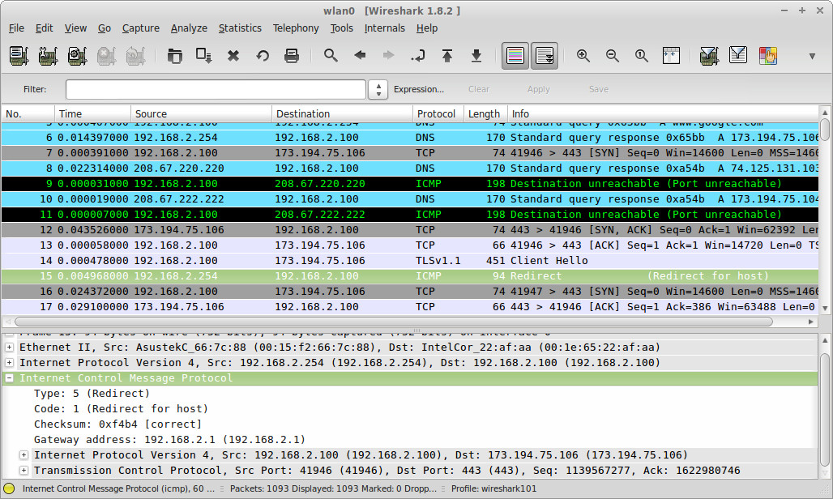Go back in packet history arrow
Image resolution: width=833 pixels, height=499 pixels.
[360, 55]
